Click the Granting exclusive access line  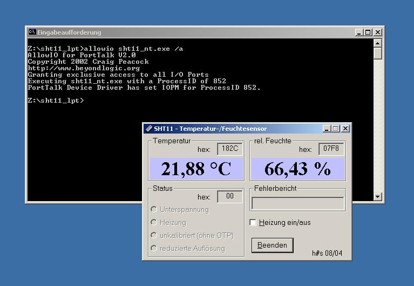[118, 75]
